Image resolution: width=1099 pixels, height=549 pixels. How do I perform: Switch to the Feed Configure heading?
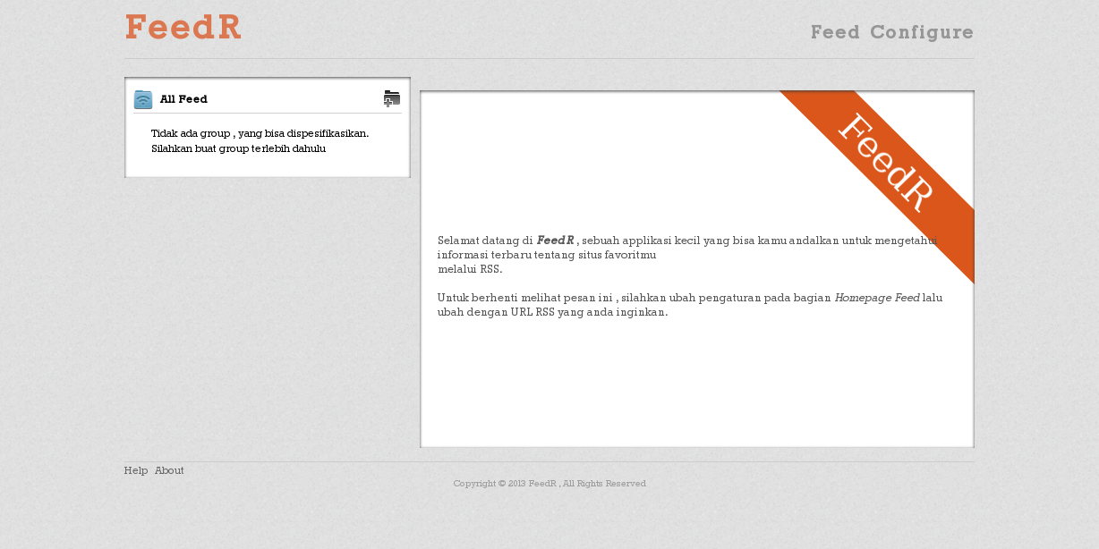point(891,32)
